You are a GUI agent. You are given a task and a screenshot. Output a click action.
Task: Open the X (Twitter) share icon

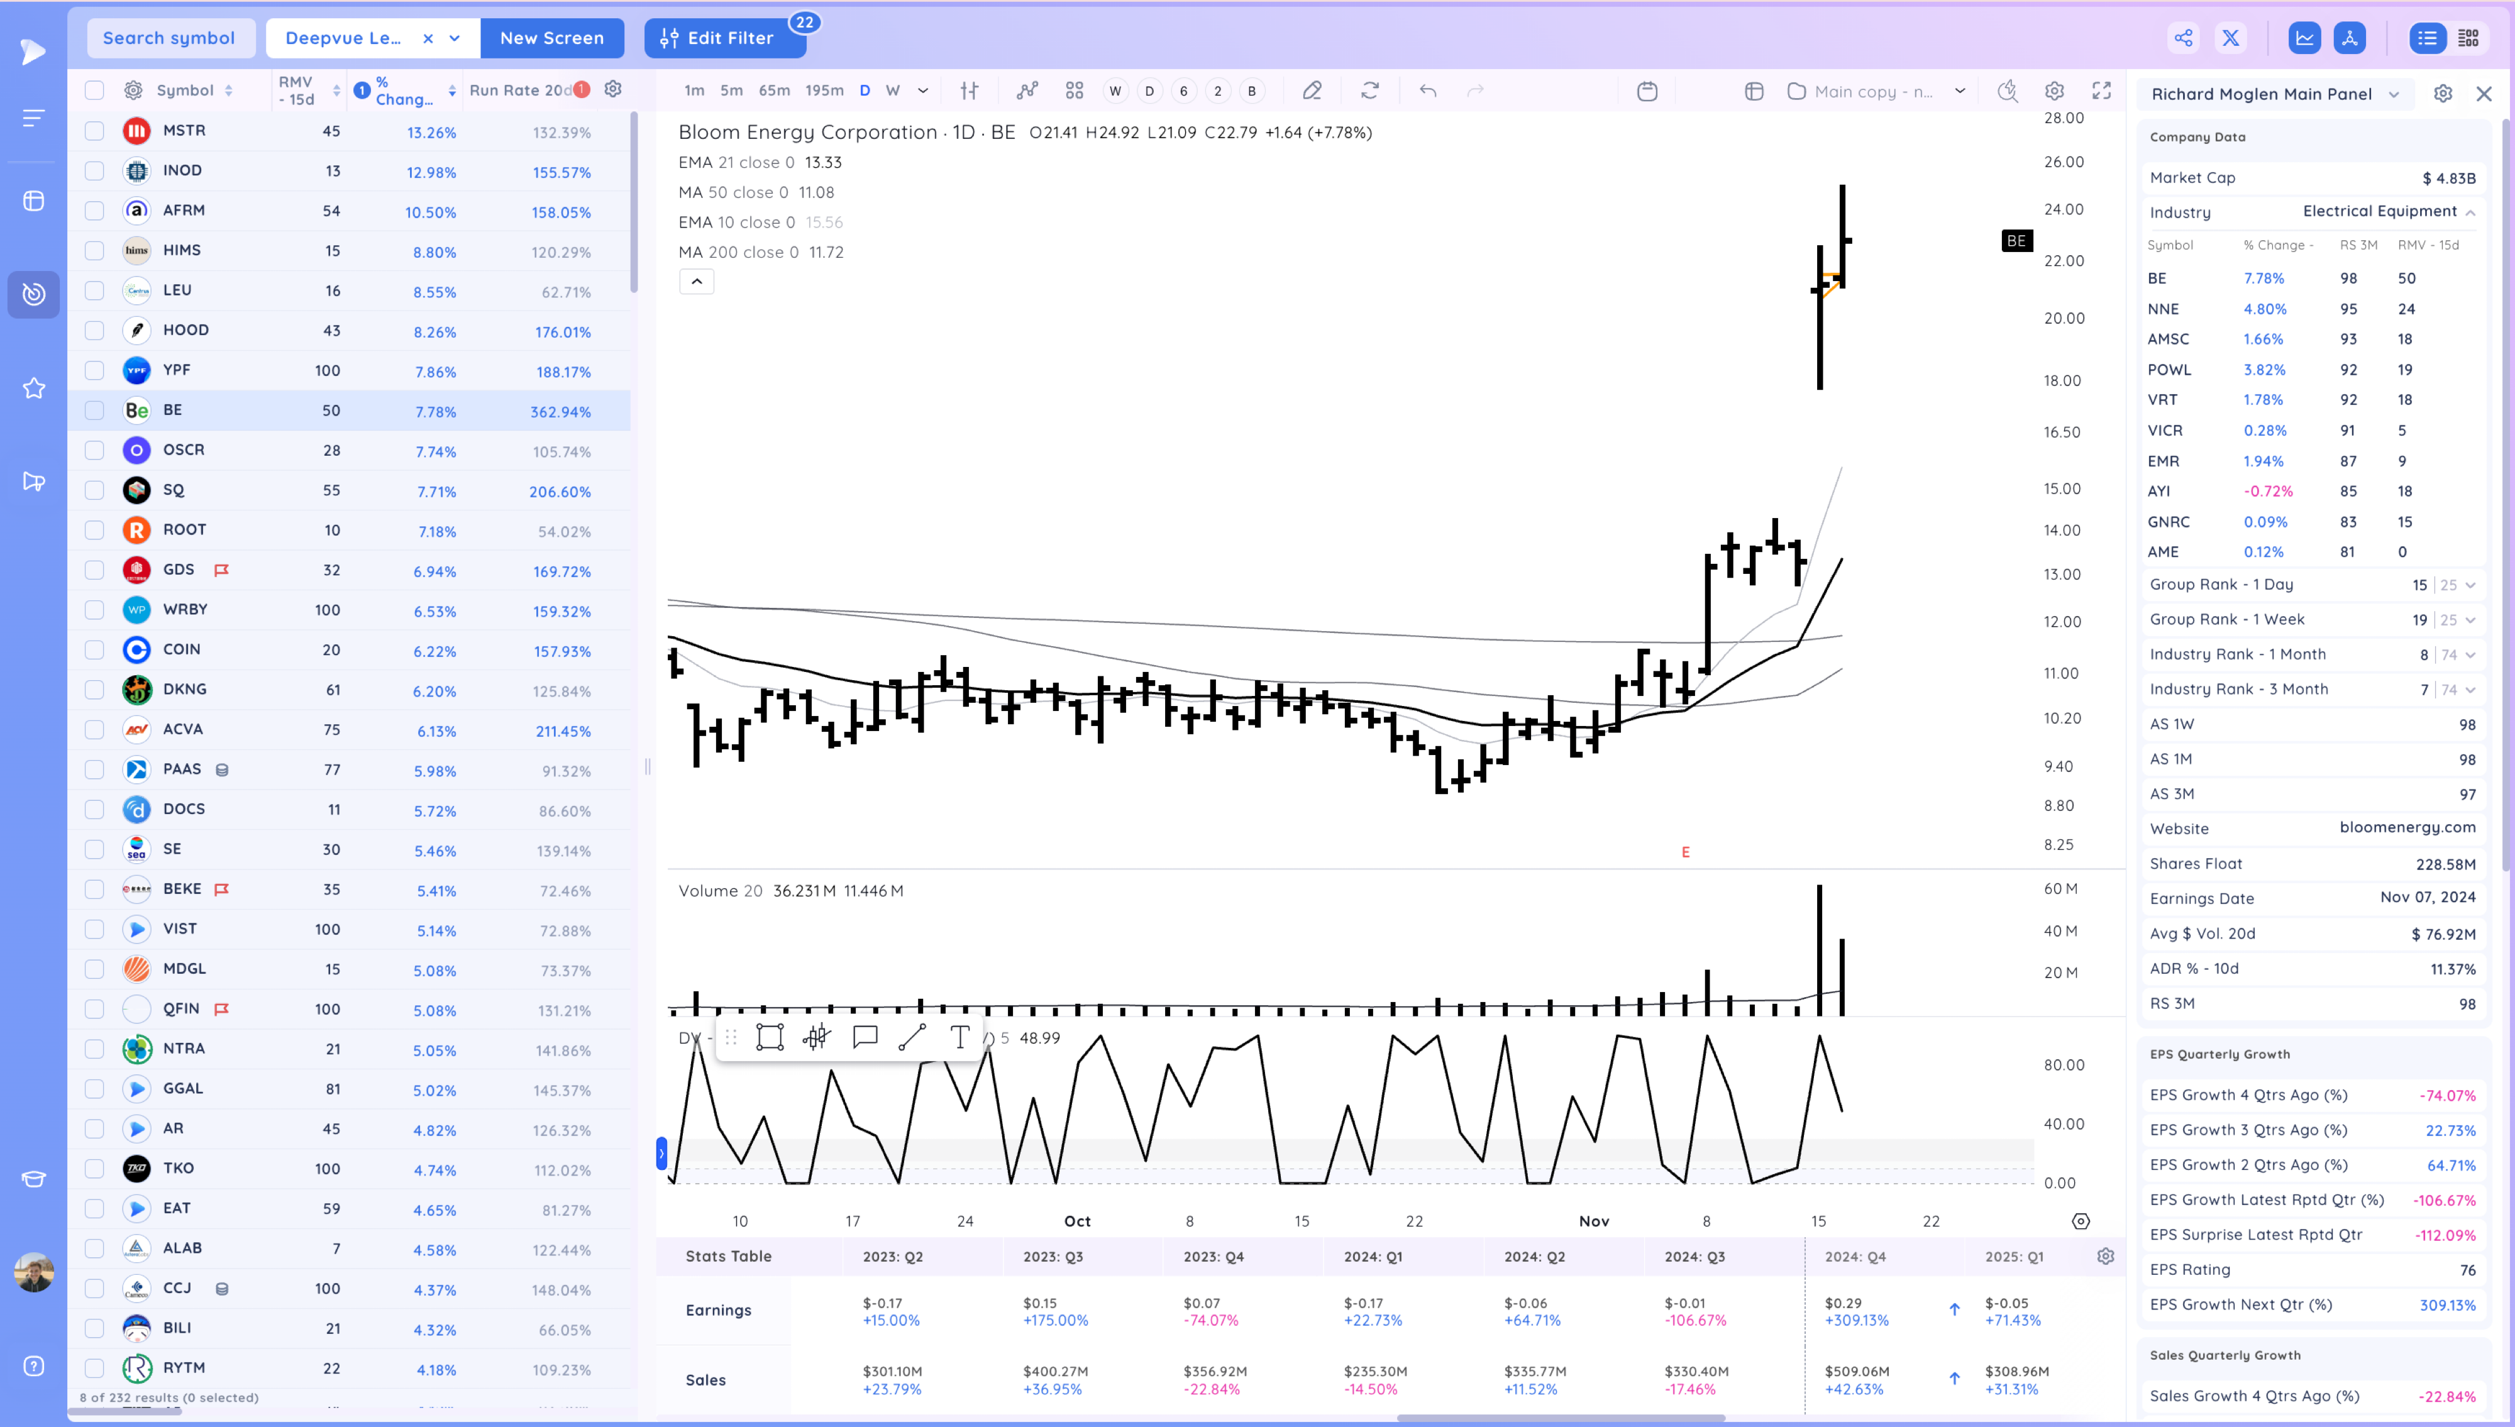pos(2231,38)
